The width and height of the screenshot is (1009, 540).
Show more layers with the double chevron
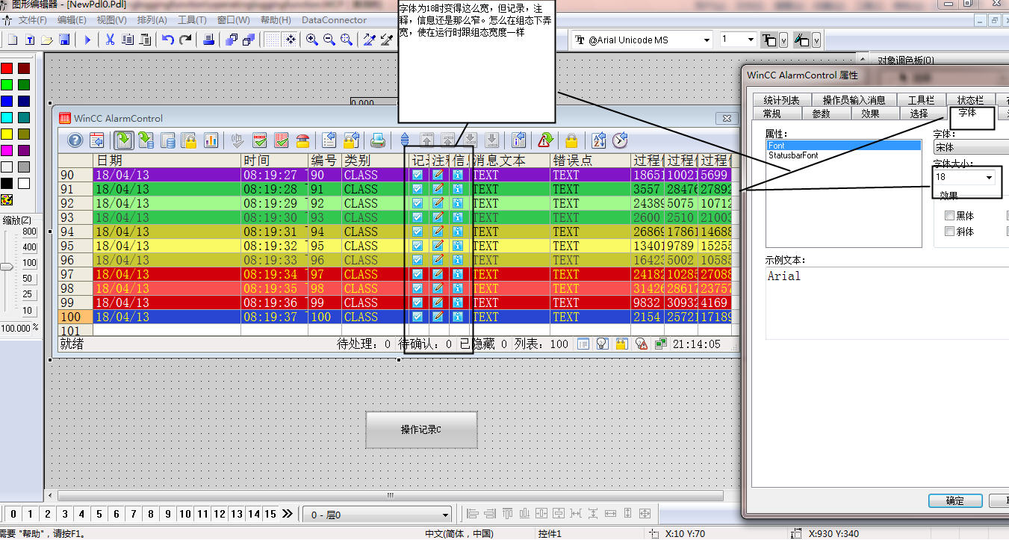pos(288,514)
